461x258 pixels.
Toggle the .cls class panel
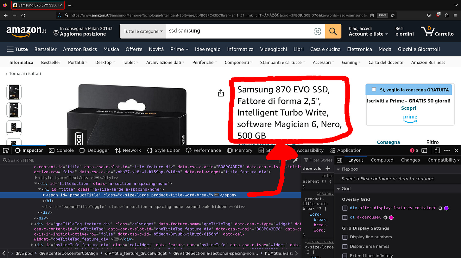click(x=318, y=169)
